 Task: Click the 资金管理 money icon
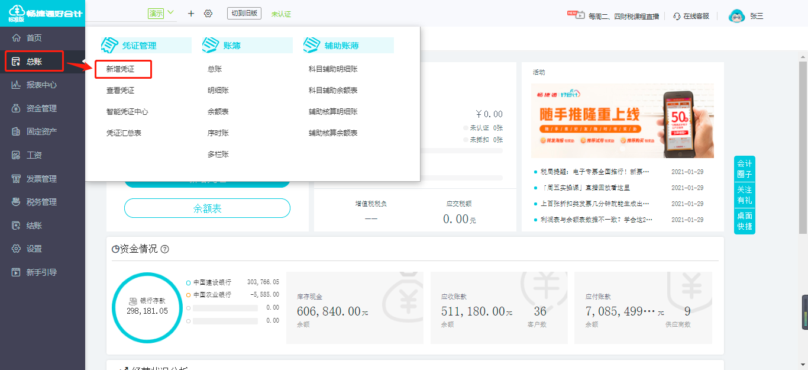(x=16, y=108)
